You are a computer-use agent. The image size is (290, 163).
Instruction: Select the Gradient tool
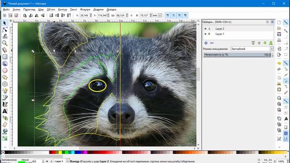[x=5, y=138]
